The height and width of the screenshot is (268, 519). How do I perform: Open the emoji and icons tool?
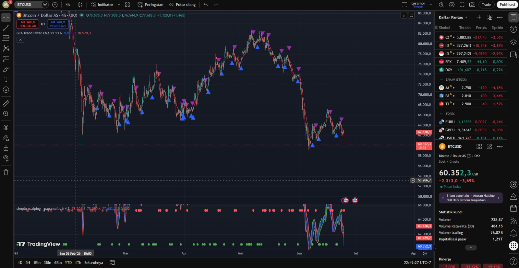pos(6,90)
